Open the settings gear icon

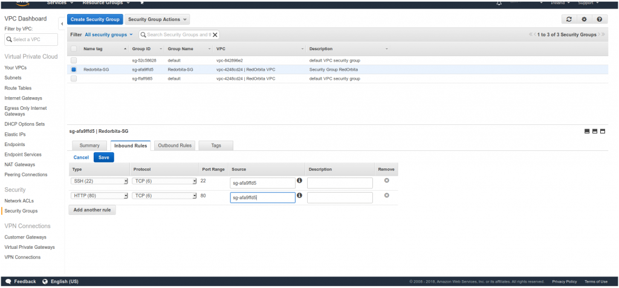pos(584,19)
